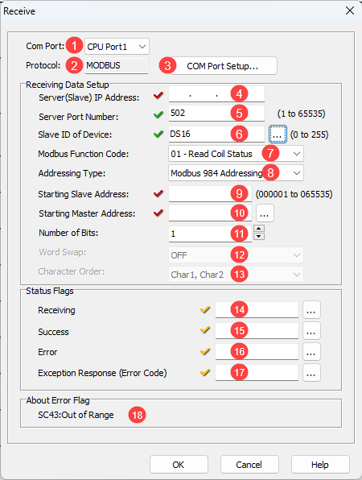Select the Starting Master Address field
The image size is (362, 480).
tap(210, 213)
